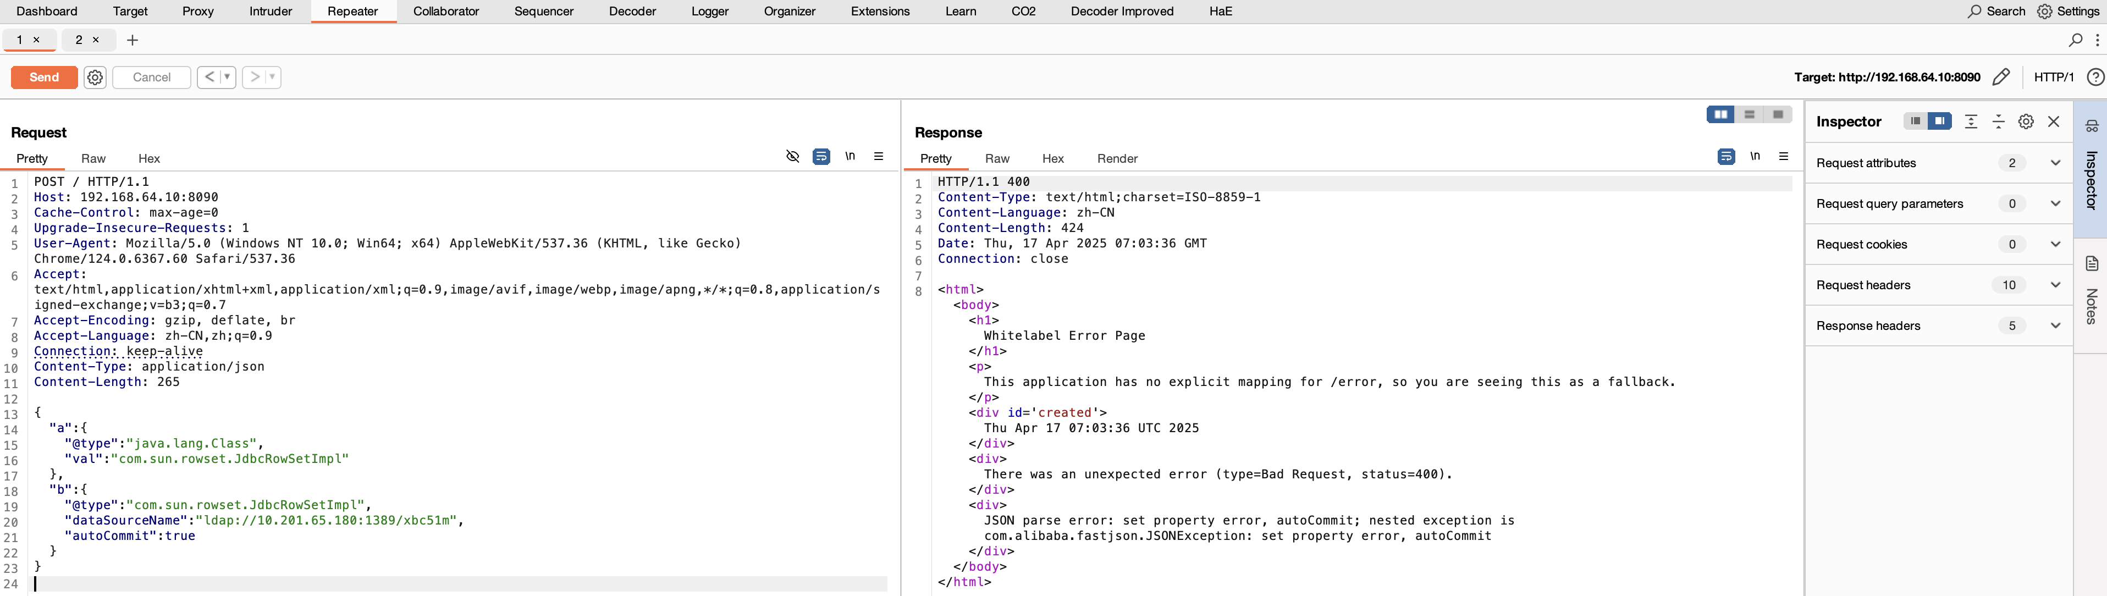Click the empty line 24 in request editor
2107x596 pixels.
point(458,584)
